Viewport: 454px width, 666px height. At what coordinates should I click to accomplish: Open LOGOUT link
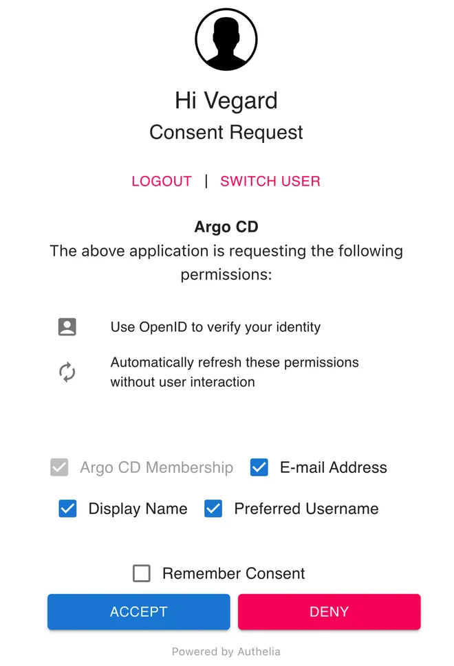(162, 181)
